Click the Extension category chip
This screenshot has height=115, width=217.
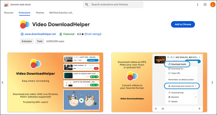coord(27,41)
